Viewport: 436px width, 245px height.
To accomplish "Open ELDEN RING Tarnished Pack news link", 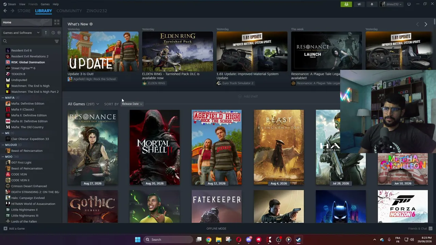I will pyautogui.click(x=171, y=76).
